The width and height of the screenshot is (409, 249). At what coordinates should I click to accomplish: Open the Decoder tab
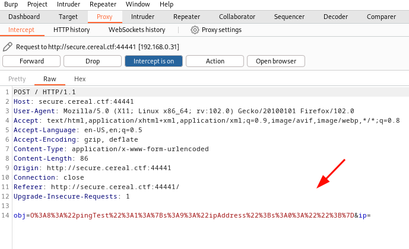click(x=336, y=17)
